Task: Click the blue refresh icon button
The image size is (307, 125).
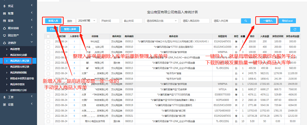Action: [x=295, y=30]
